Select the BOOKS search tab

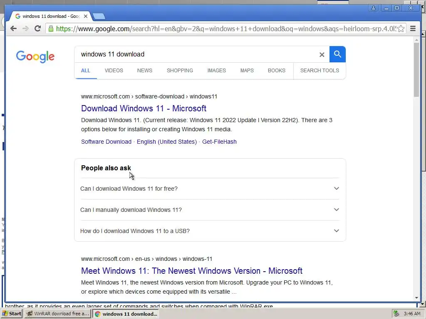277,71
